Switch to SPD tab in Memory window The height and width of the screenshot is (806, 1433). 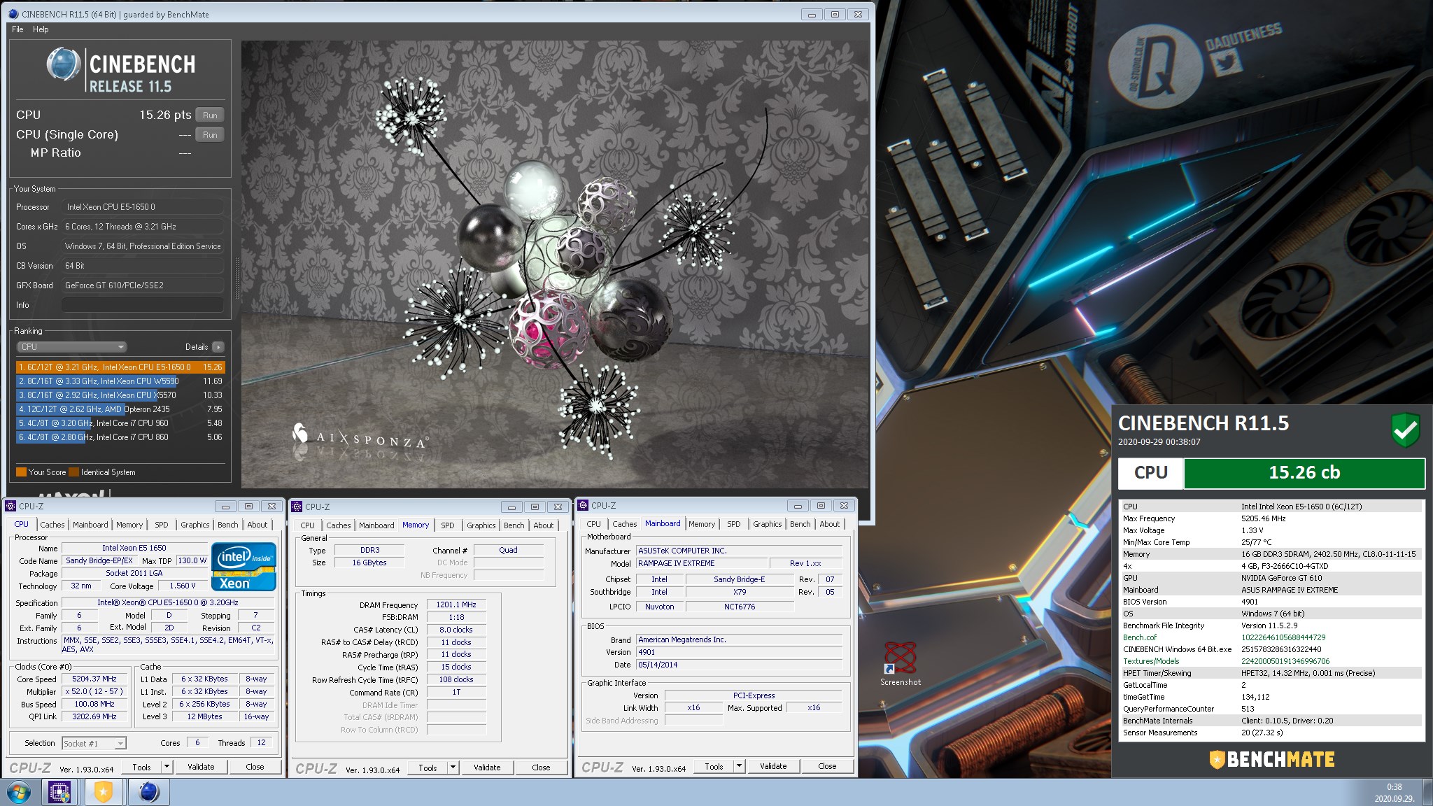point(448,525)
